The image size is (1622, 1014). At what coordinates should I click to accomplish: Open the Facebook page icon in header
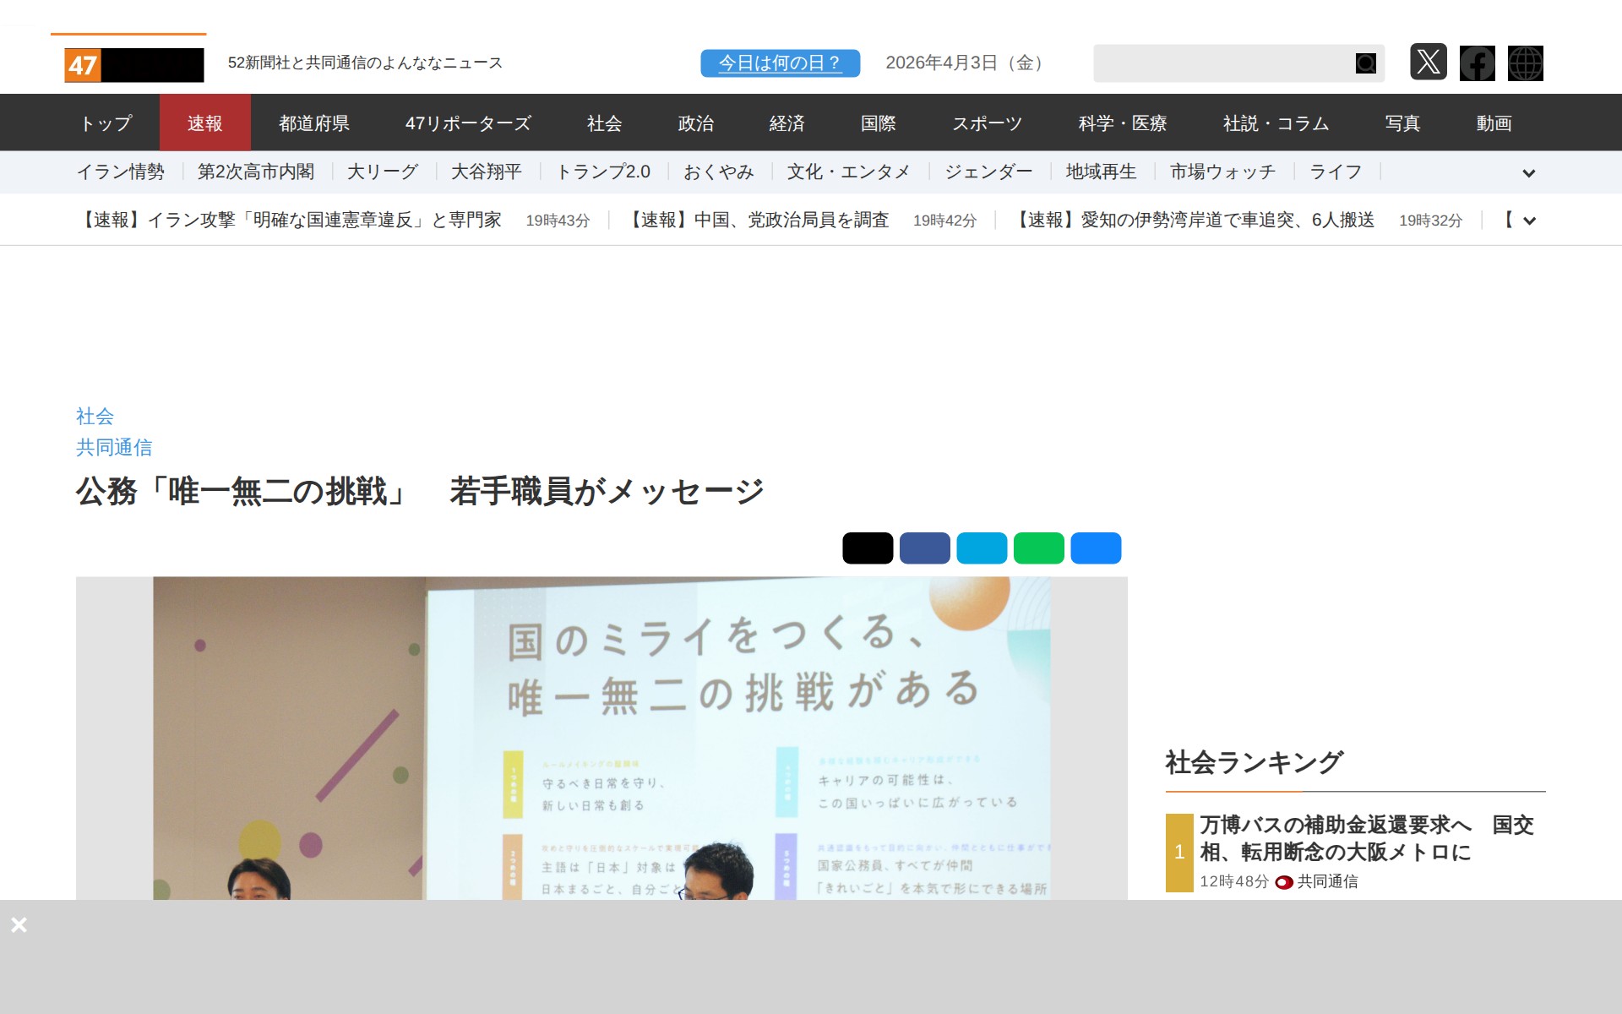click(1477, 63)
